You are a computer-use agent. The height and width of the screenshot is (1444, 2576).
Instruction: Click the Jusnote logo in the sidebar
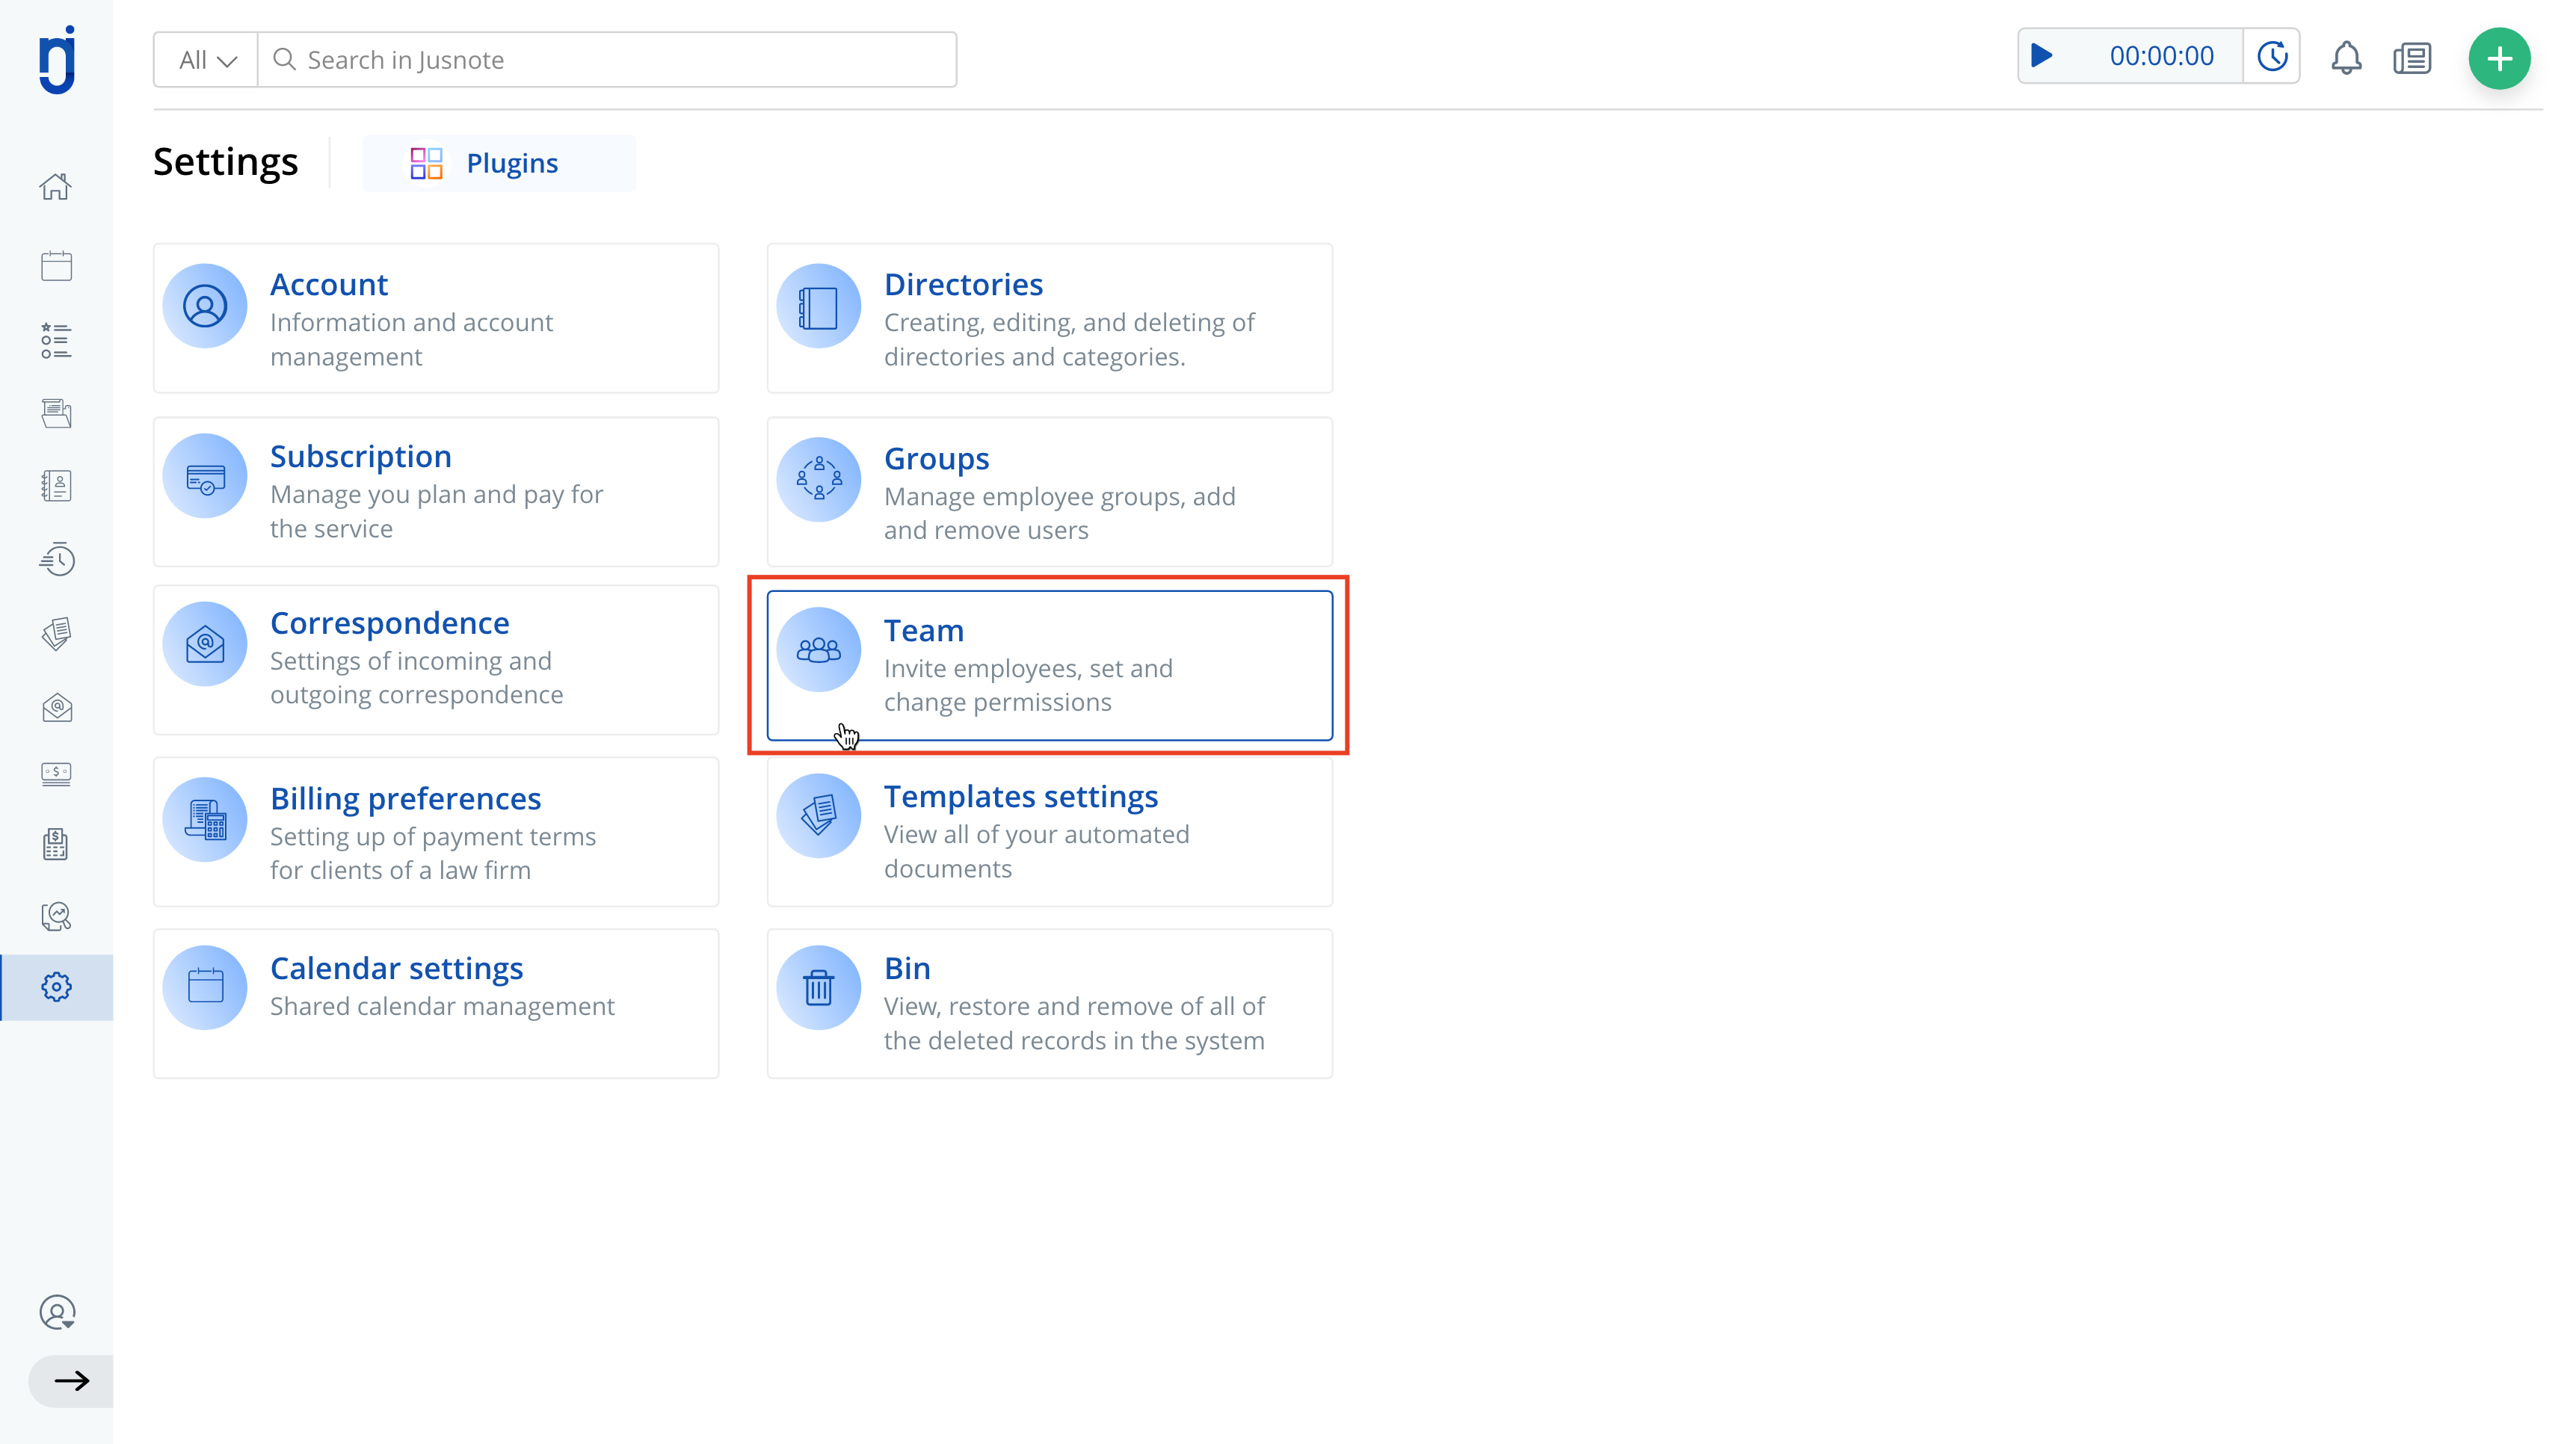(x=57, y=60)
